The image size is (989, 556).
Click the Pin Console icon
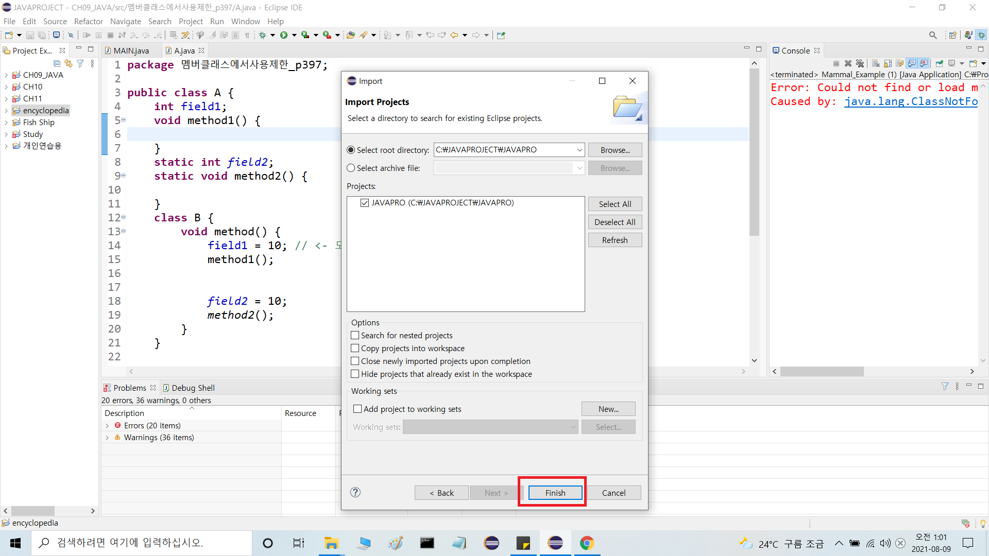[x=940, y=63]
